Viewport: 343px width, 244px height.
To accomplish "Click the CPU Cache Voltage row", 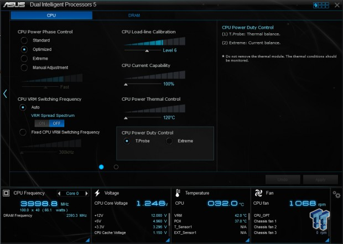I will tap(131, 232).
